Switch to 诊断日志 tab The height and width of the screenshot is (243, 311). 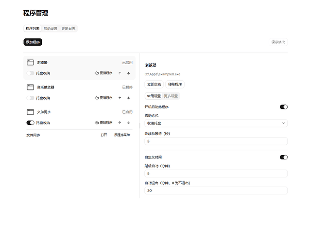coord(69,29)
